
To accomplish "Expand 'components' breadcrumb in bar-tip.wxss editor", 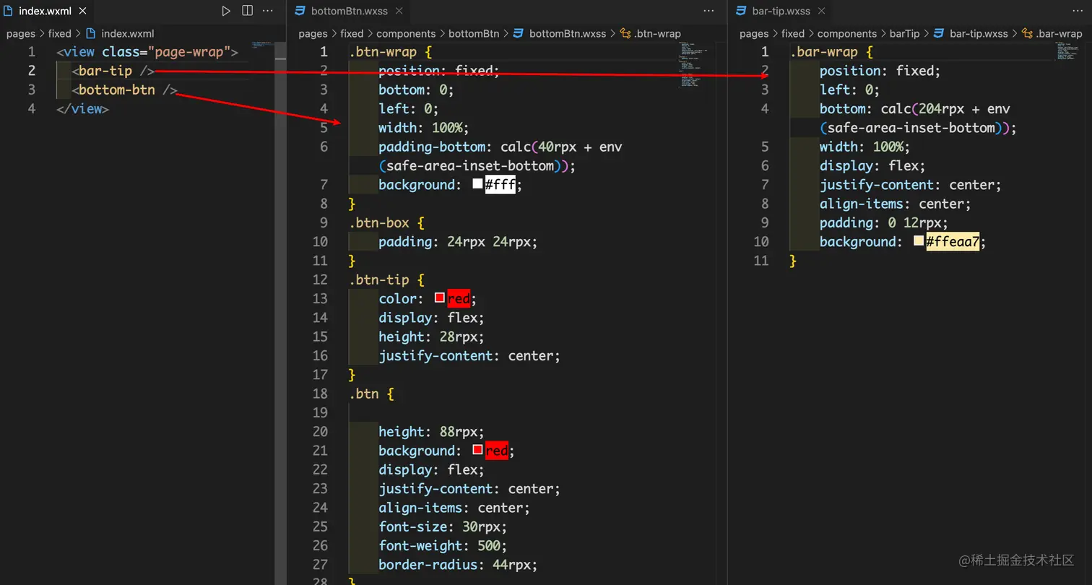I will pyautogui.click(x=847, y=33).
